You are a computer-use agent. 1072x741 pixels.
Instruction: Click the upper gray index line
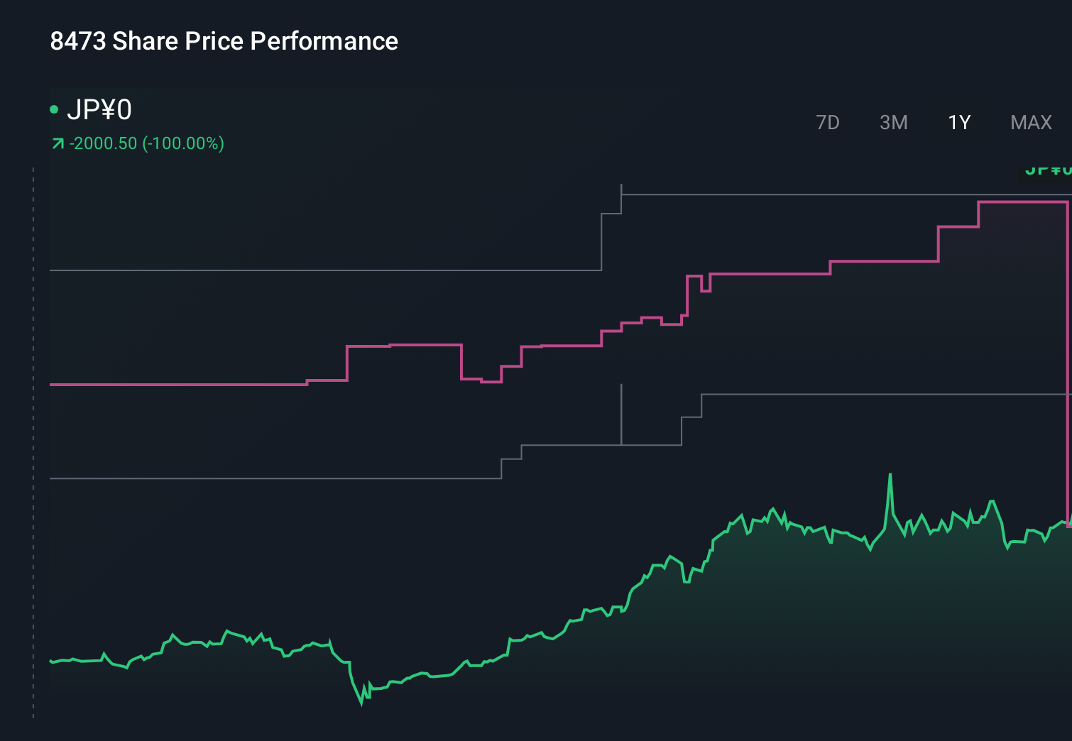click(284, 269)
